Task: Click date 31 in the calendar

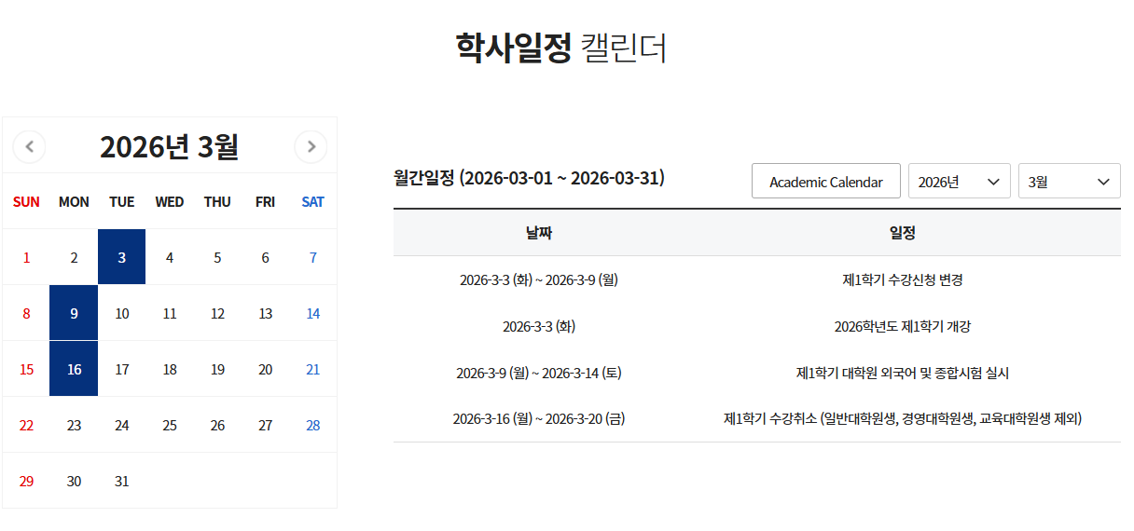Action: click(x=121, y=482)
